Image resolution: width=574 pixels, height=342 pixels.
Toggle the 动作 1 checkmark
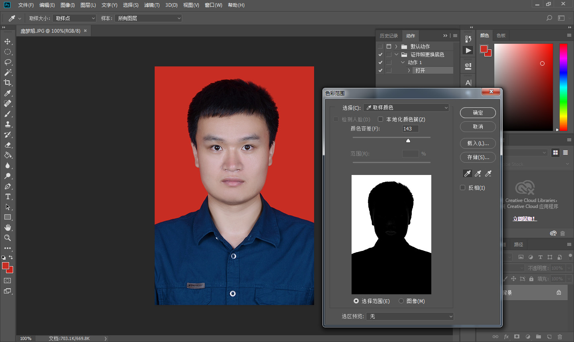click(x=380, y=62)
